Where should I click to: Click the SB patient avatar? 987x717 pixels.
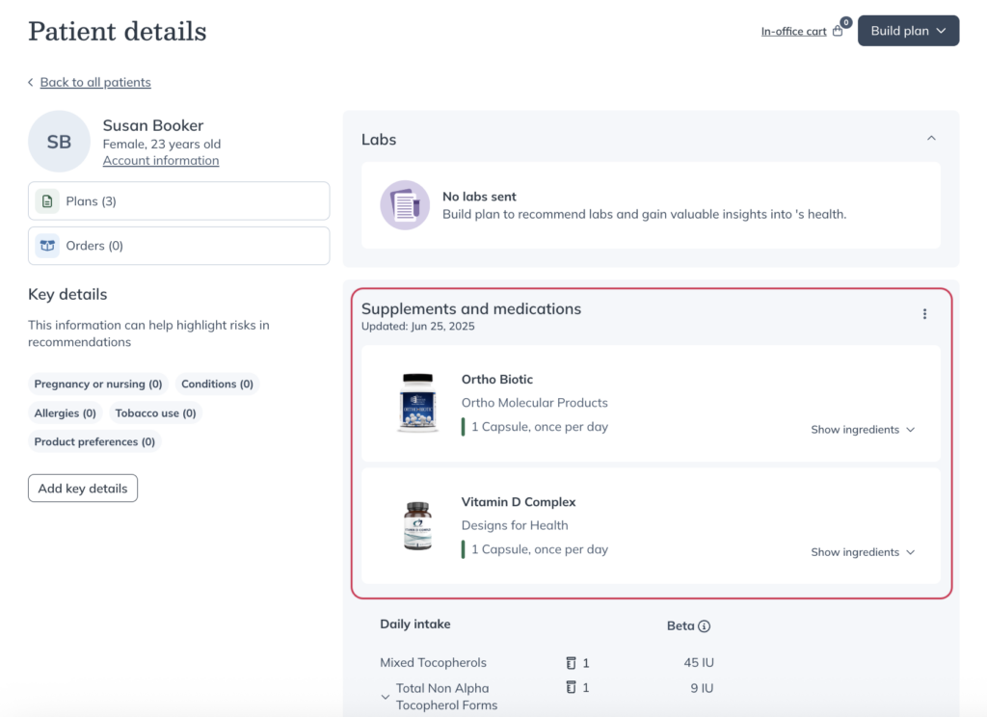point(59,142)
